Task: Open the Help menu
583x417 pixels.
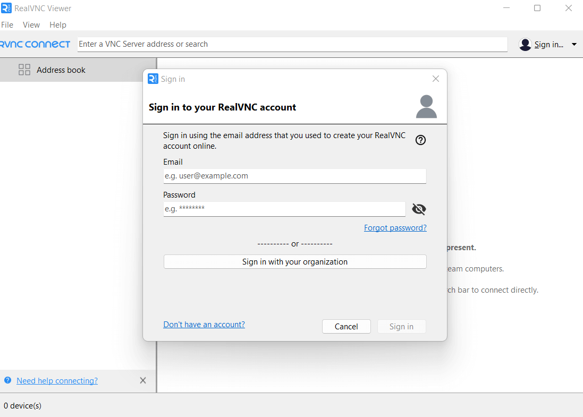Action: coord(58,25)
